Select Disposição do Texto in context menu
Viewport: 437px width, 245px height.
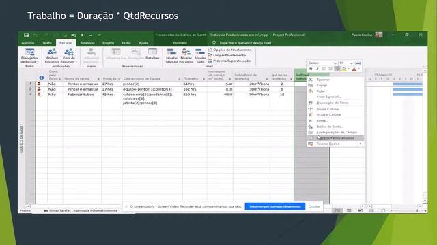click(x=335, y=103)
